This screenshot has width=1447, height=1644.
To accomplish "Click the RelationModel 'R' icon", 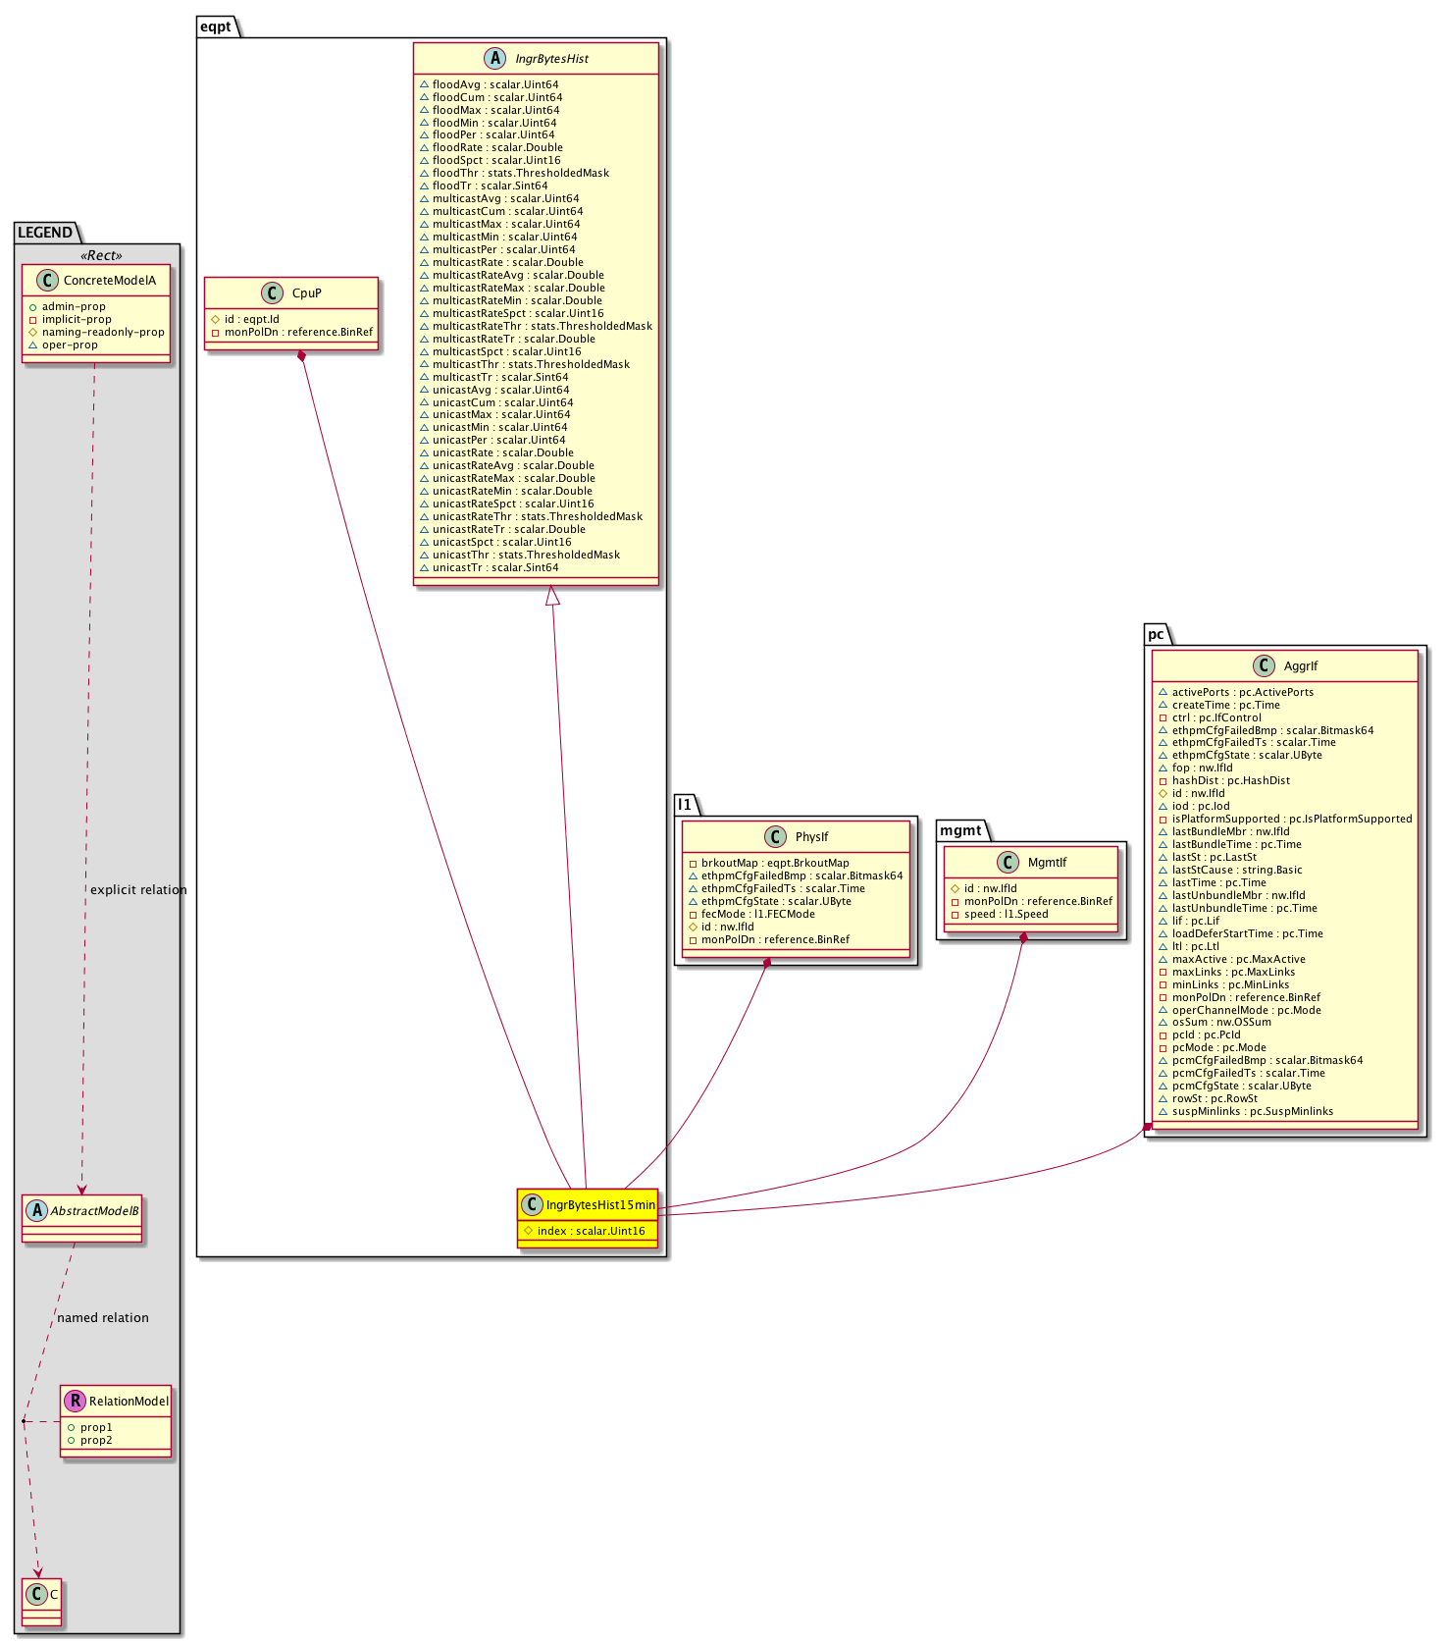I will pyautogui.click(x=75, y=1402).
